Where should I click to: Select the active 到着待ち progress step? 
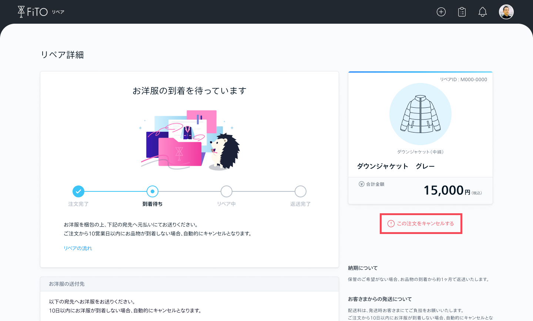152,191
